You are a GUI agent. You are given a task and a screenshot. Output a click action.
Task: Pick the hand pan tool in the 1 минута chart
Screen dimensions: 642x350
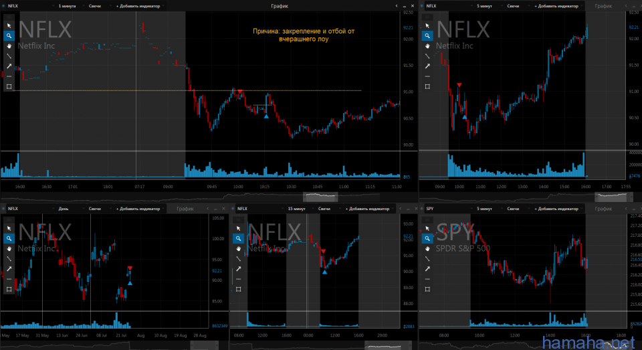(9, 46)
